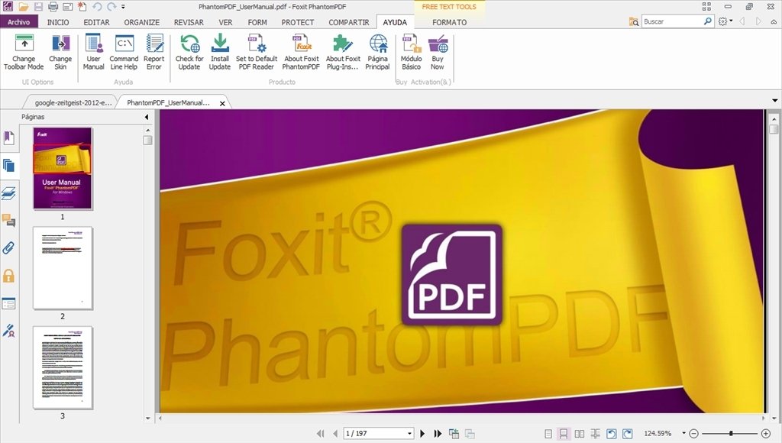Open the digital Signatures panel
Image resolution: width=782 pixels, height=443 pixels.
tap(8, 330)
